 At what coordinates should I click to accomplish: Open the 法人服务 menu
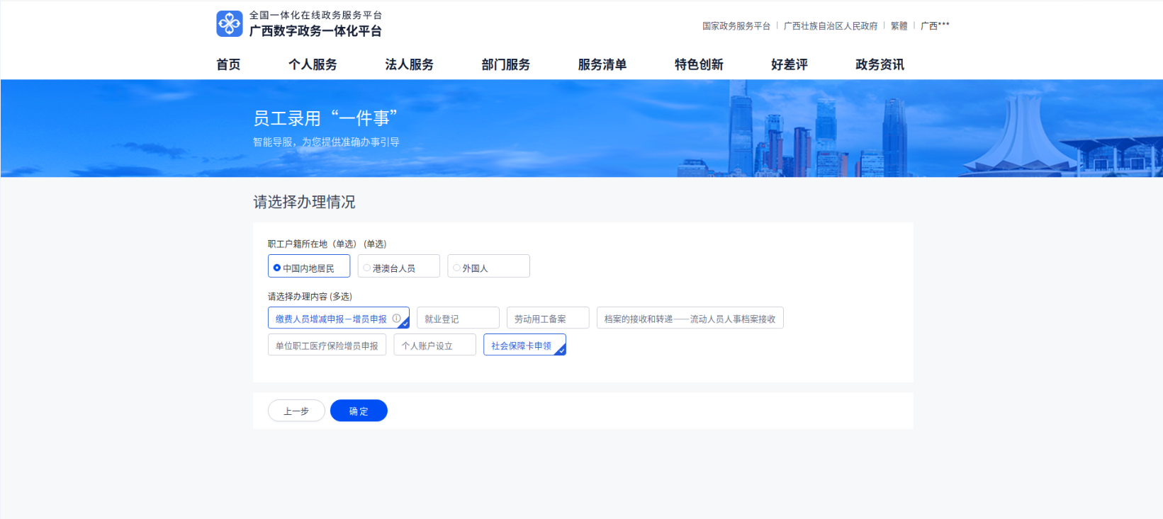click(409, 64)
